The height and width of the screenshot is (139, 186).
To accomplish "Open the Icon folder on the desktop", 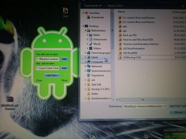I will [65, 12].
